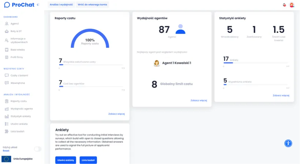Open Baza wiedzy in sidebar
The image size is (300, 164).
(17, 50)
